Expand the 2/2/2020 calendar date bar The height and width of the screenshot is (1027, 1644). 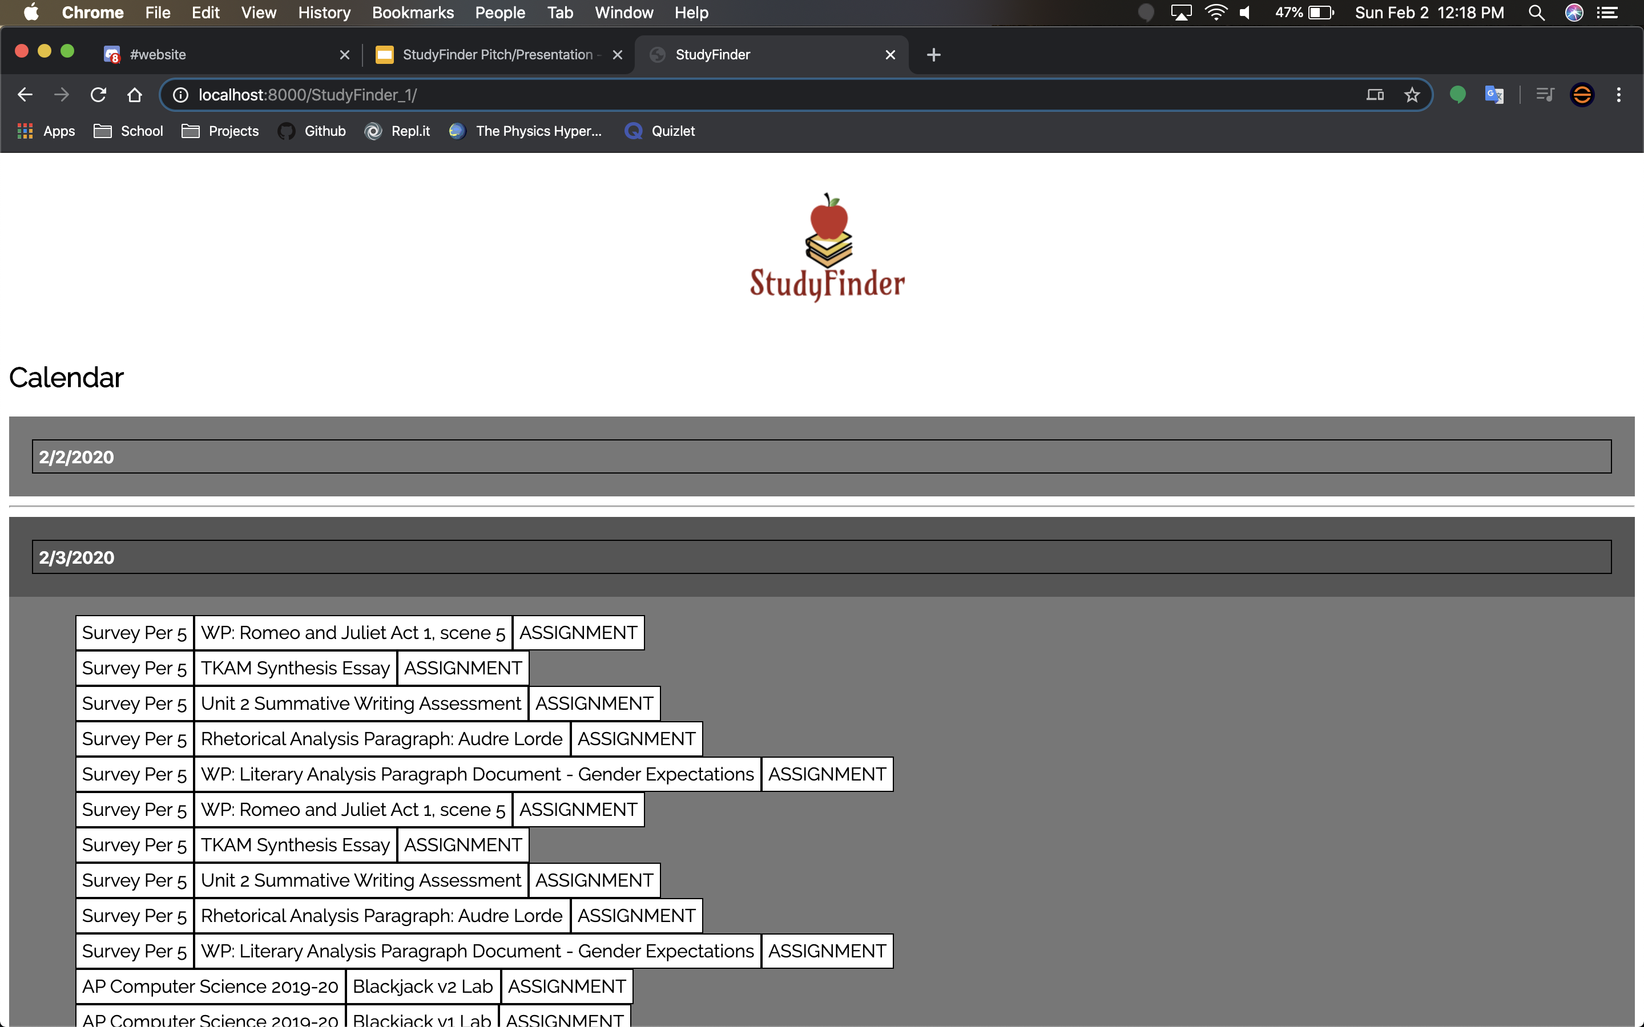tap(821, 456)
